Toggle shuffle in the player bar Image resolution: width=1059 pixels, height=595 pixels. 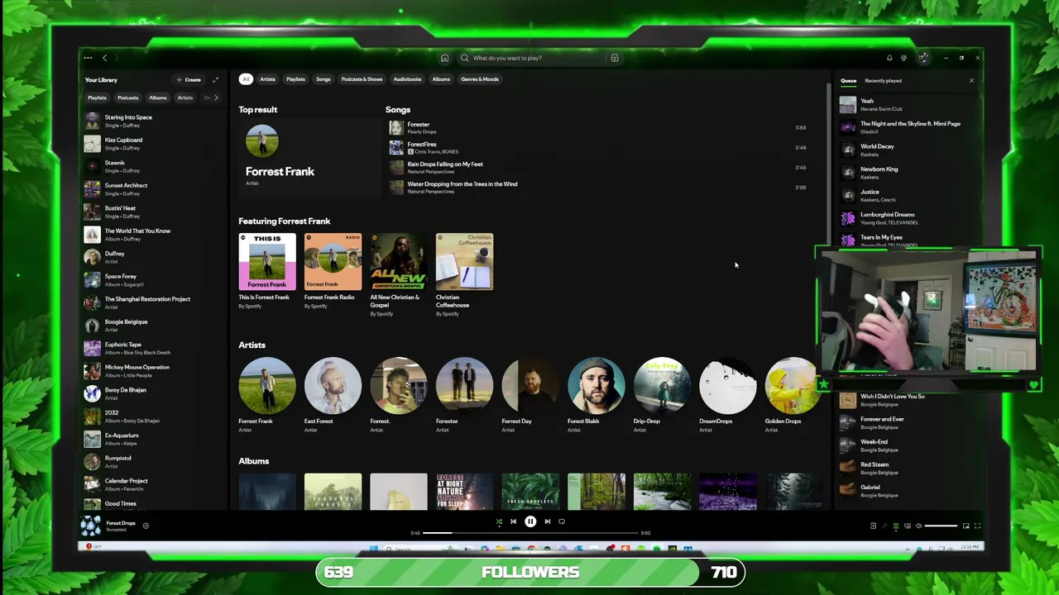[498, 521]
